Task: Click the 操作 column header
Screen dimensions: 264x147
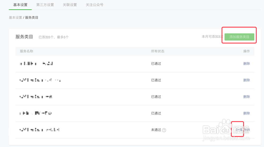Action: 247,51
